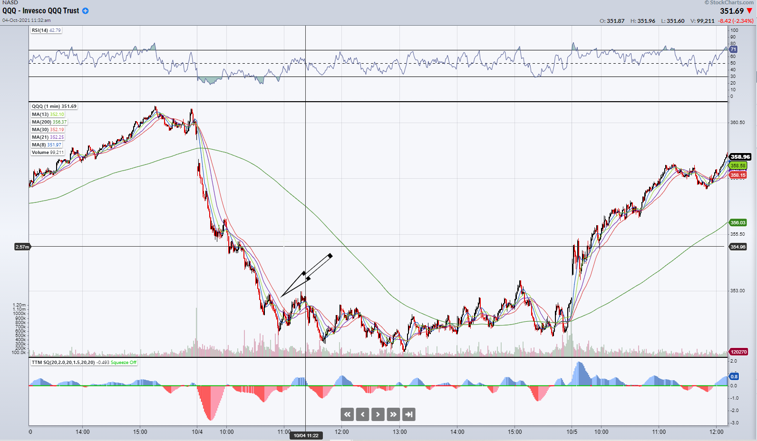Click the red 358.15 price tag

[x=738, y=175]
